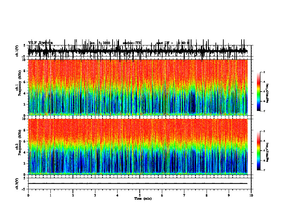
Task: Click the "5" volt tick of ch.1 waveform
Action: [x=25, y=45]
